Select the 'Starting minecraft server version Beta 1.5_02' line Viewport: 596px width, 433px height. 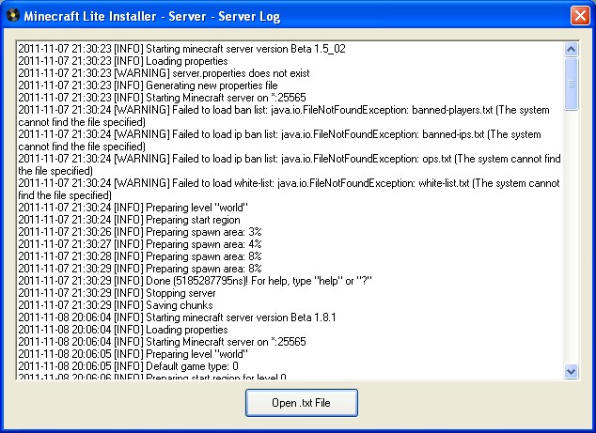[181, 49]
